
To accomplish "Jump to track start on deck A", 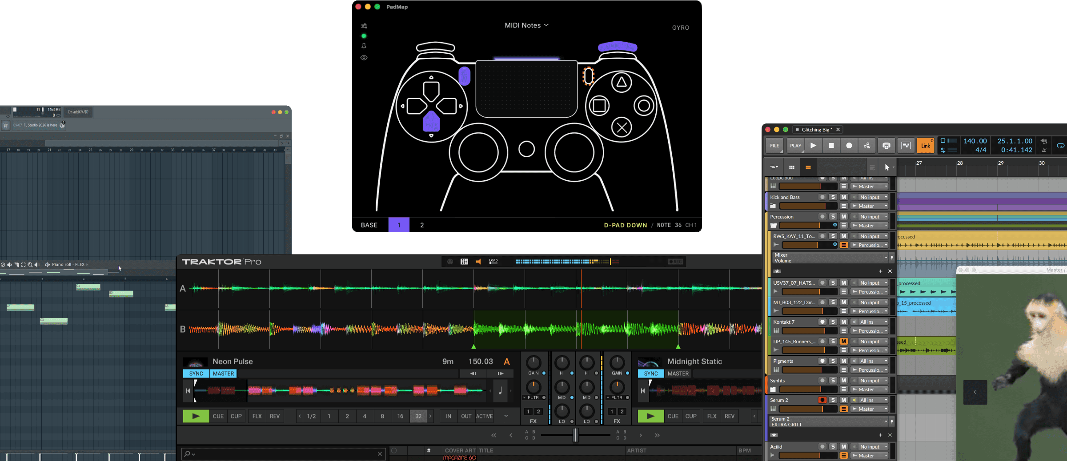I will [188, 391].
